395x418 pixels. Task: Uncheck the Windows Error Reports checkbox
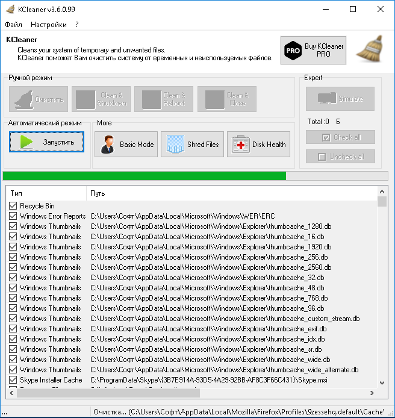click(13, 216)
